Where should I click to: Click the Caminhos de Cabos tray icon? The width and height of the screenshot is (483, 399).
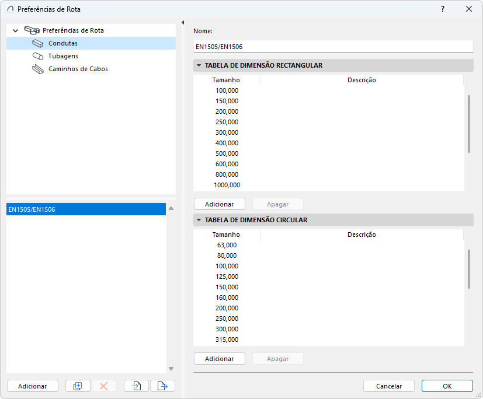coord(38,69)
